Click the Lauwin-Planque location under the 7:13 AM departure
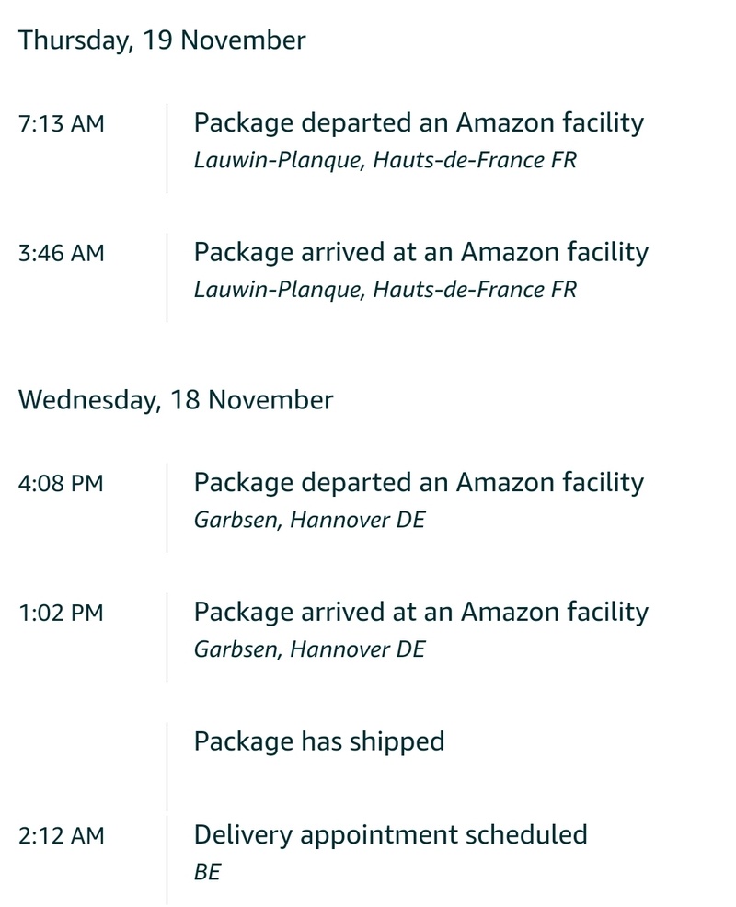 pos(385,160)
